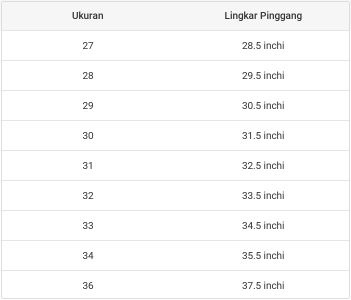Image resolution: width=351 pixels, height=300 pixels.
Task: Click the size 28 cell
Action: click(88, 75)
